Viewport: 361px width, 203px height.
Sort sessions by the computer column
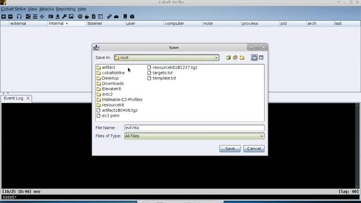[x=183, y=24]
